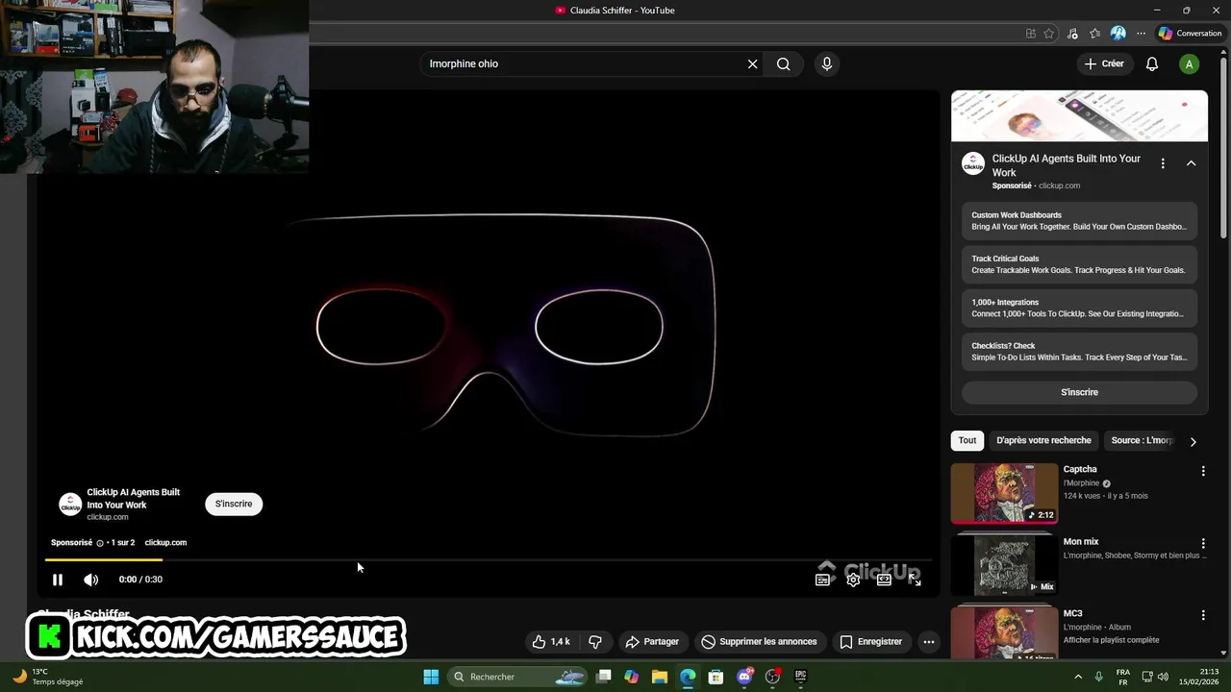Toggle subtitles in the player
Viewport: 1231px width, 692px height.
click(823, 580)
